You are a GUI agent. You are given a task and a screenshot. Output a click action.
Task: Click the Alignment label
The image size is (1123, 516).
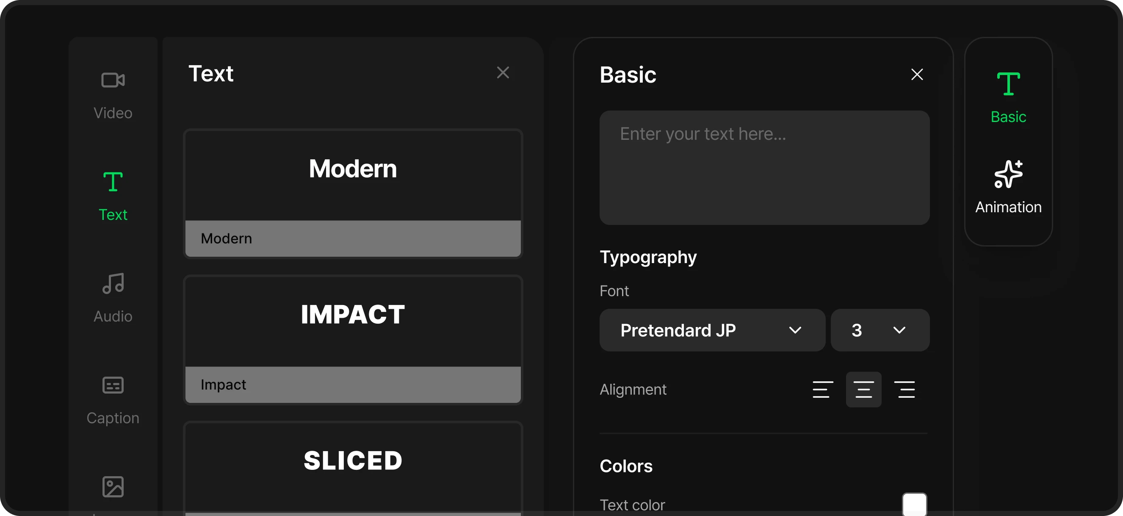633,389
